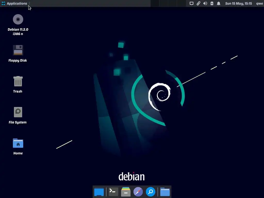Open the blue folder directory menu in dock

[x=165, y=192]
